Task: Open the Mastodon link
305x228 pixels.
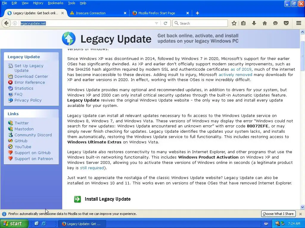Action: pos(24,129)
